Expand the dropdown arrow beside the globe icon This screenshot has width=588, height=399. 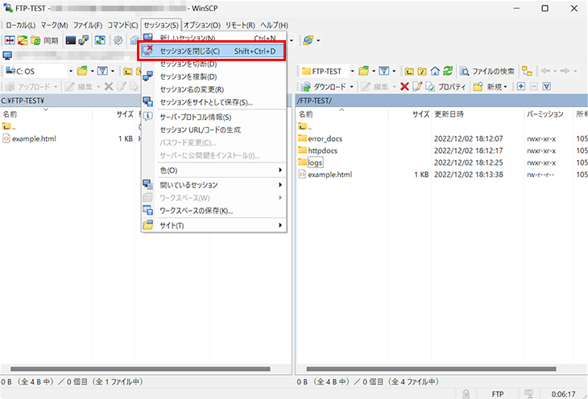click(318, 40)
